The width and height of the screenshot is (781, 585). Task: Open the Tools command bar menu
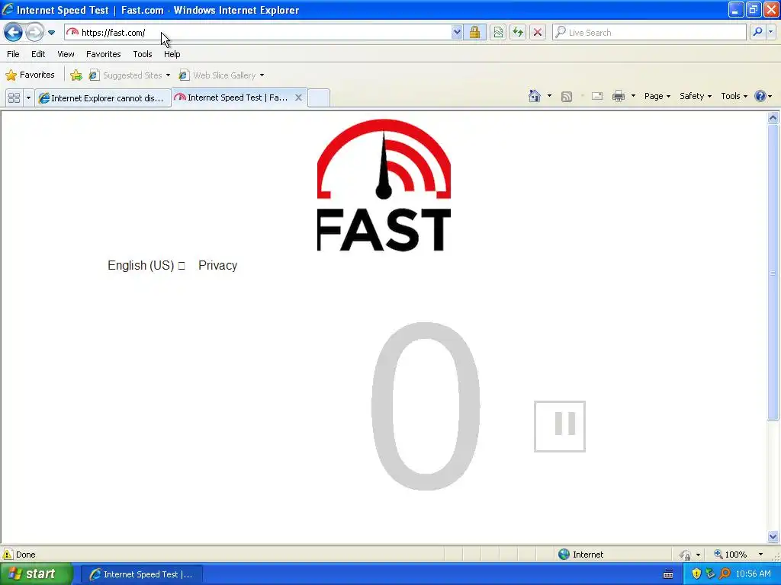click(734, 96)
